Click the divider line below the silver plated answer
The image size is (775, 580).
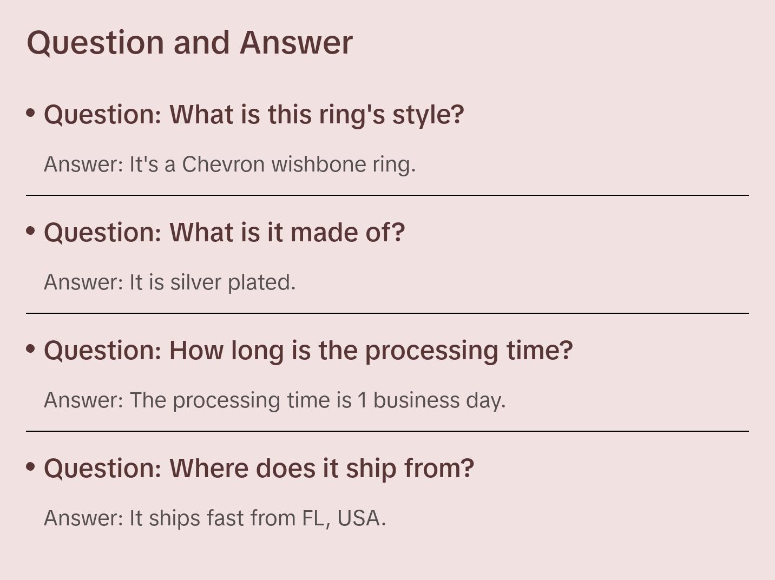coord(387,313)
